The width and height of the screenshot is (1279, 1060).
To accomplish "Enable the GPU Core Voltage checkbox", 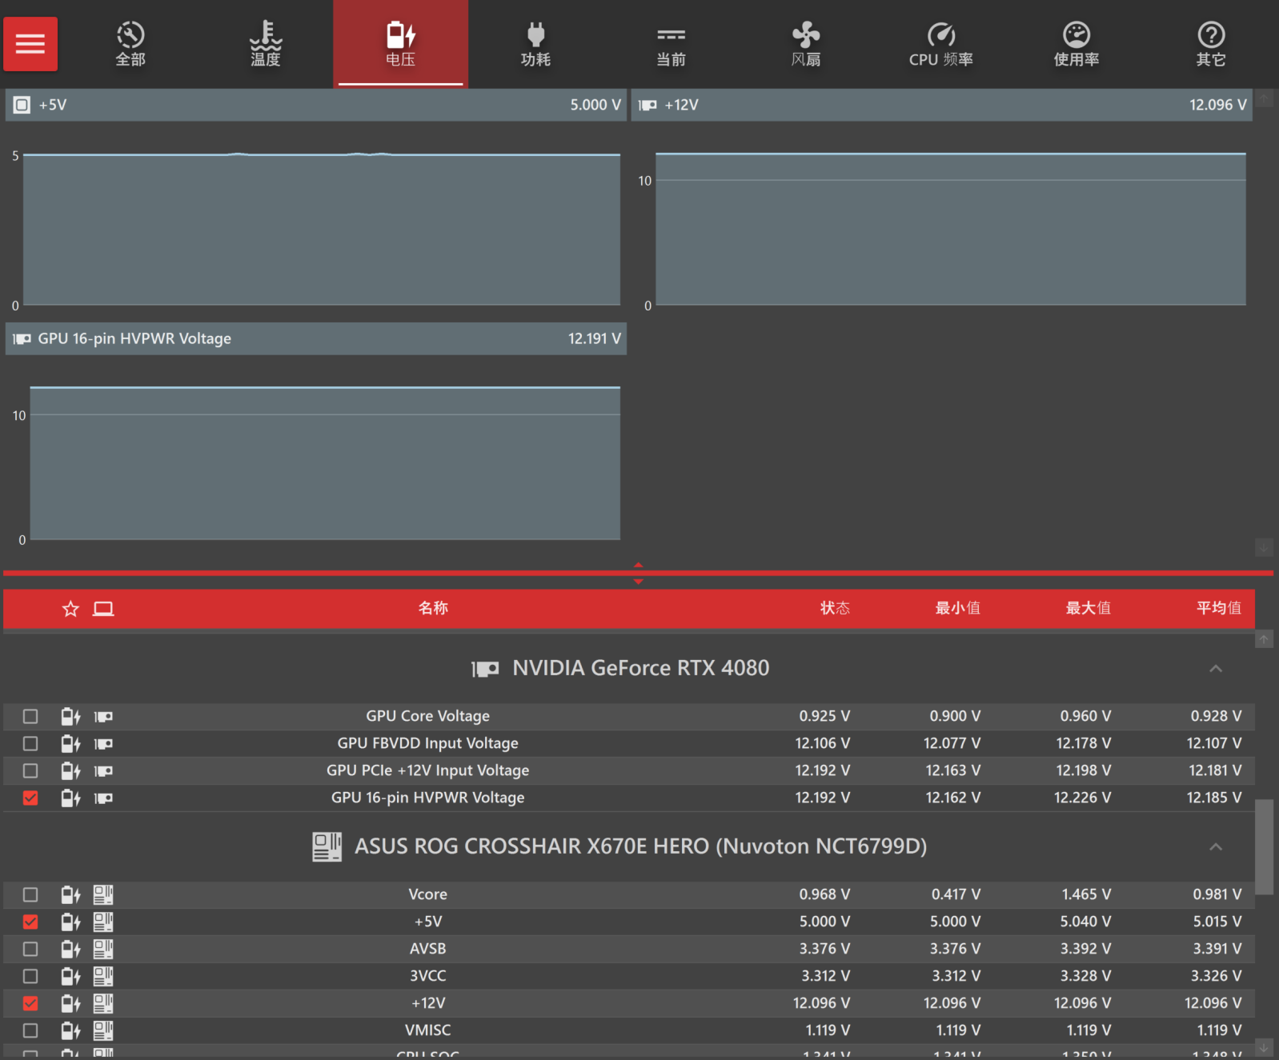I will 30,717.
